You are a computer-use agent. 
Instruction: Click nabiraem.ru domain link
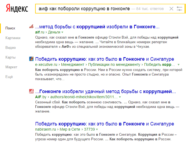[45, 129]
